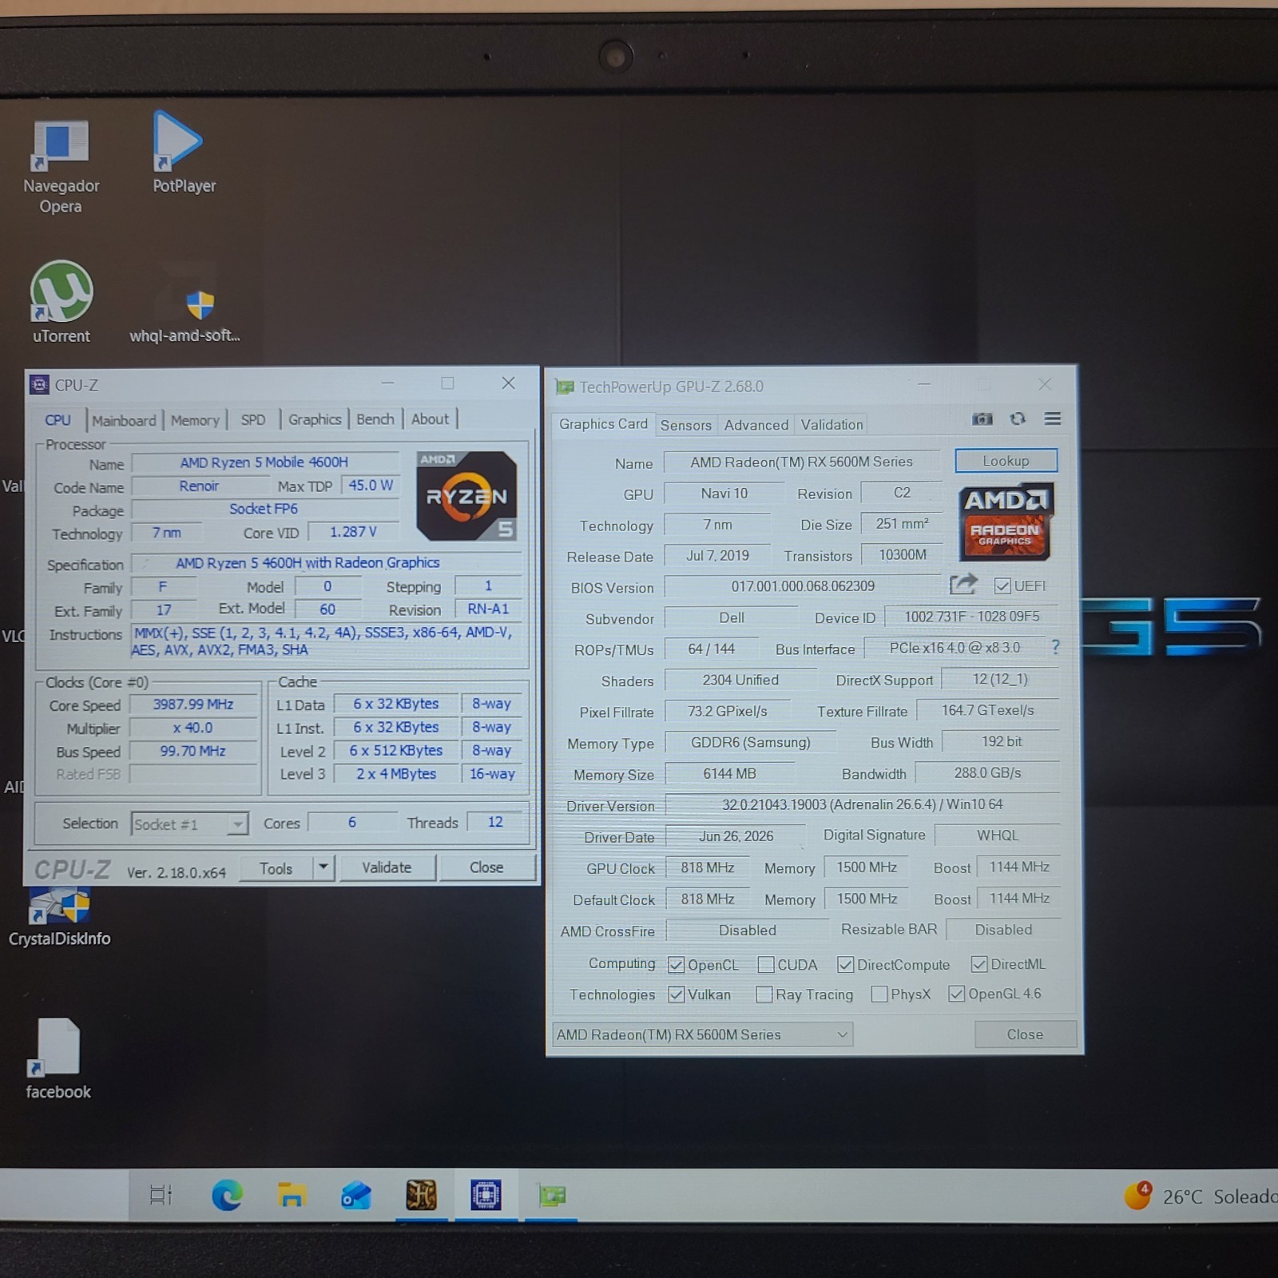Toggle the OpenCL checkbox

click(676, 965)
